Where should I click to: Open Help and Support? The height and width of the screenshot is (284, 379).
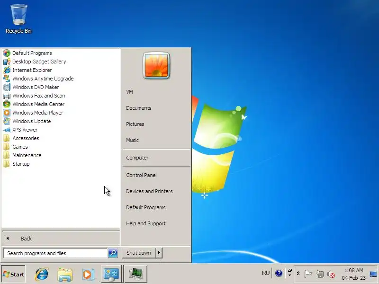point(146,223)
